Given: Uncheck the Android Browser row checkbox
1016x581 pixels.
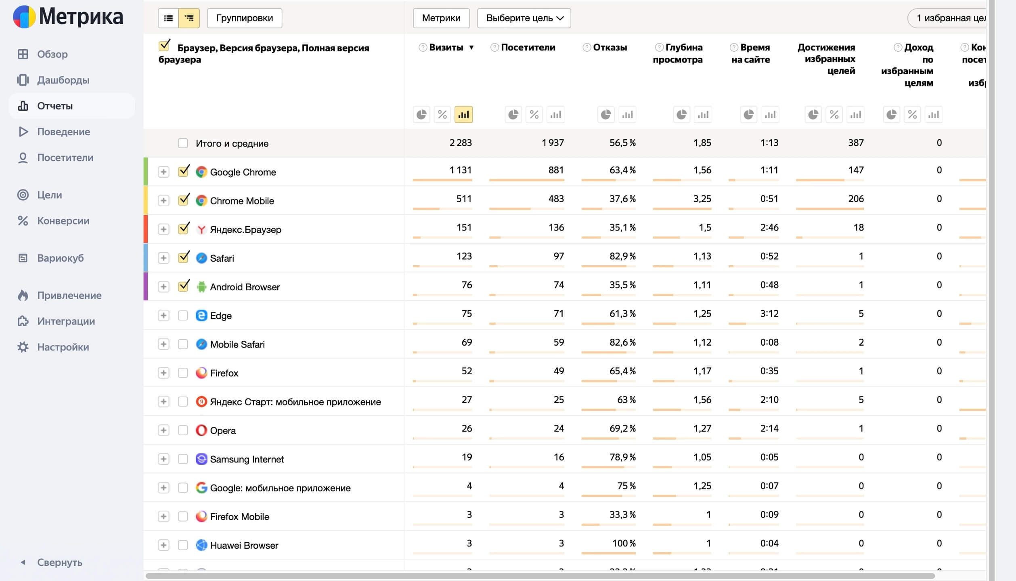Looking at the screenshot, I should [183, 286].
